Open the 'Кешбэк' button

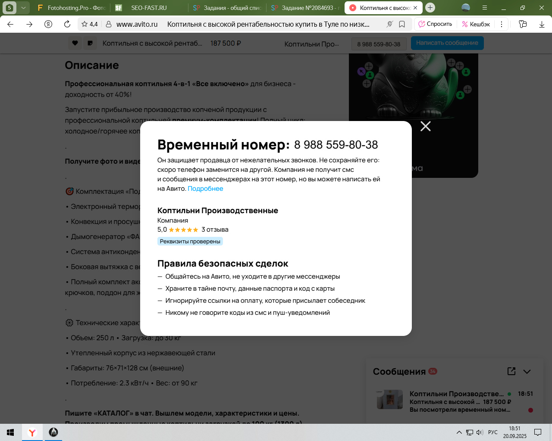(x=476, y=24)
